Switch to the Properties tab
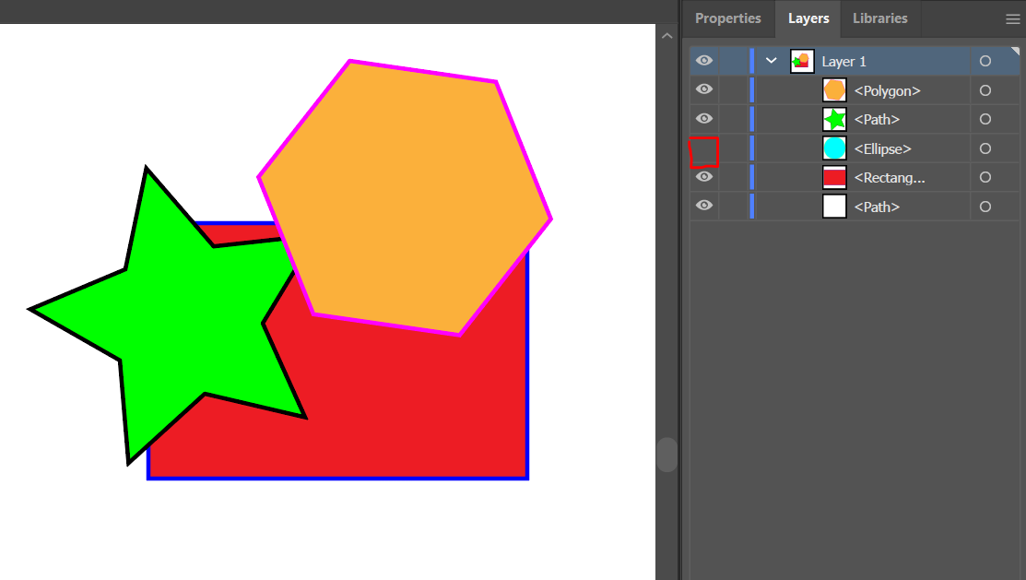This screenshot has height=580, width=1026. (x=727, y=18)
